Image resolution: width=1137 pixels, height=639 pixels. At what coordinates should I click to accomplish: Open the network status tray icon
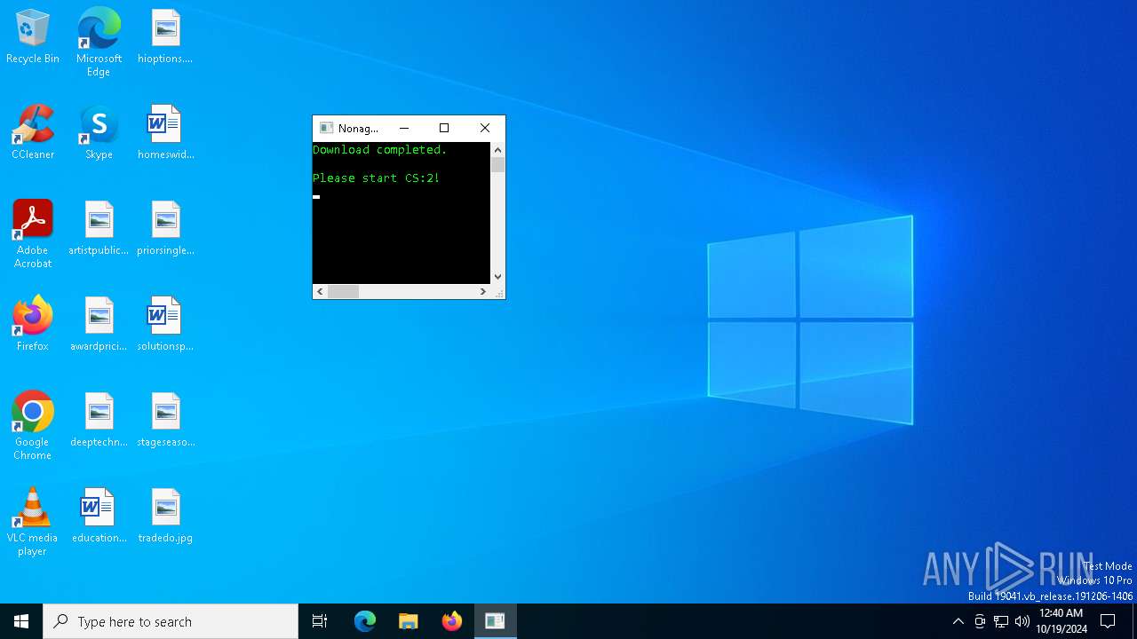(1001, 621)
